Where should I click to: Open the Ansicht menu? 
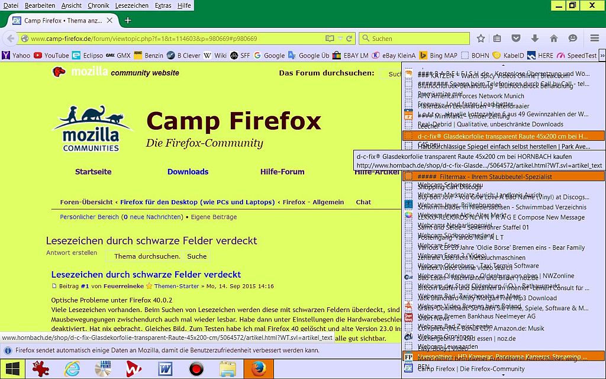tap(72, 5)
